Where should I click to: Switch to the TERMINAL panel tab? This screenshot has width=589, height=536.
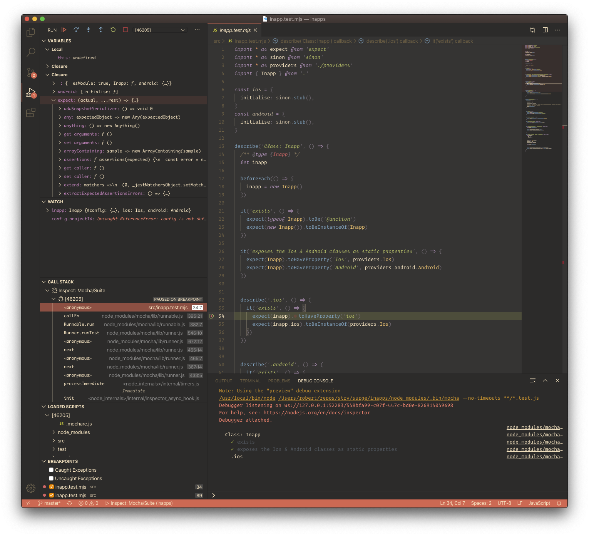click(x=250, y=381)
